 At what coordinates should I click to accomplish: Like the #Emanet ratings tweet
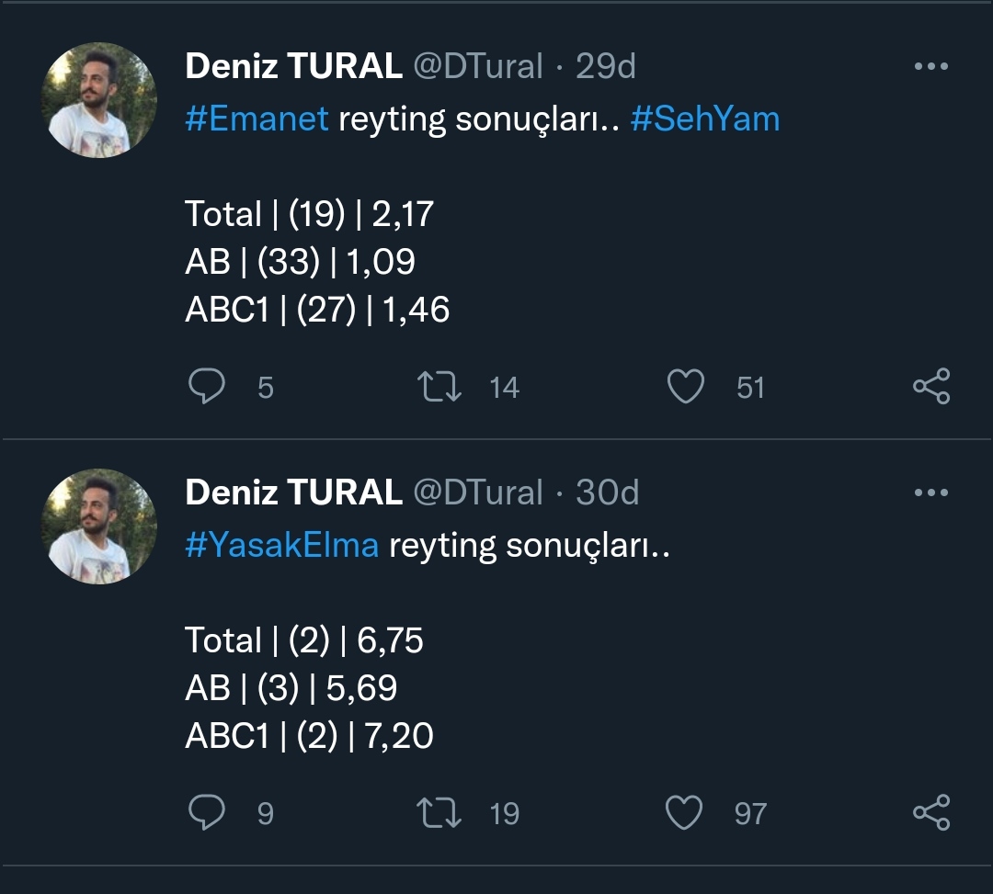685,387
